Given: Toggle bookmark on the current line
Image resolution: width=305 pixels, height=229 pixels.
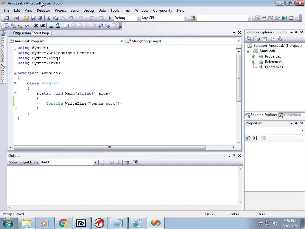Looking at the screenshot, I should pyautogui.click(x=66, y=26).
